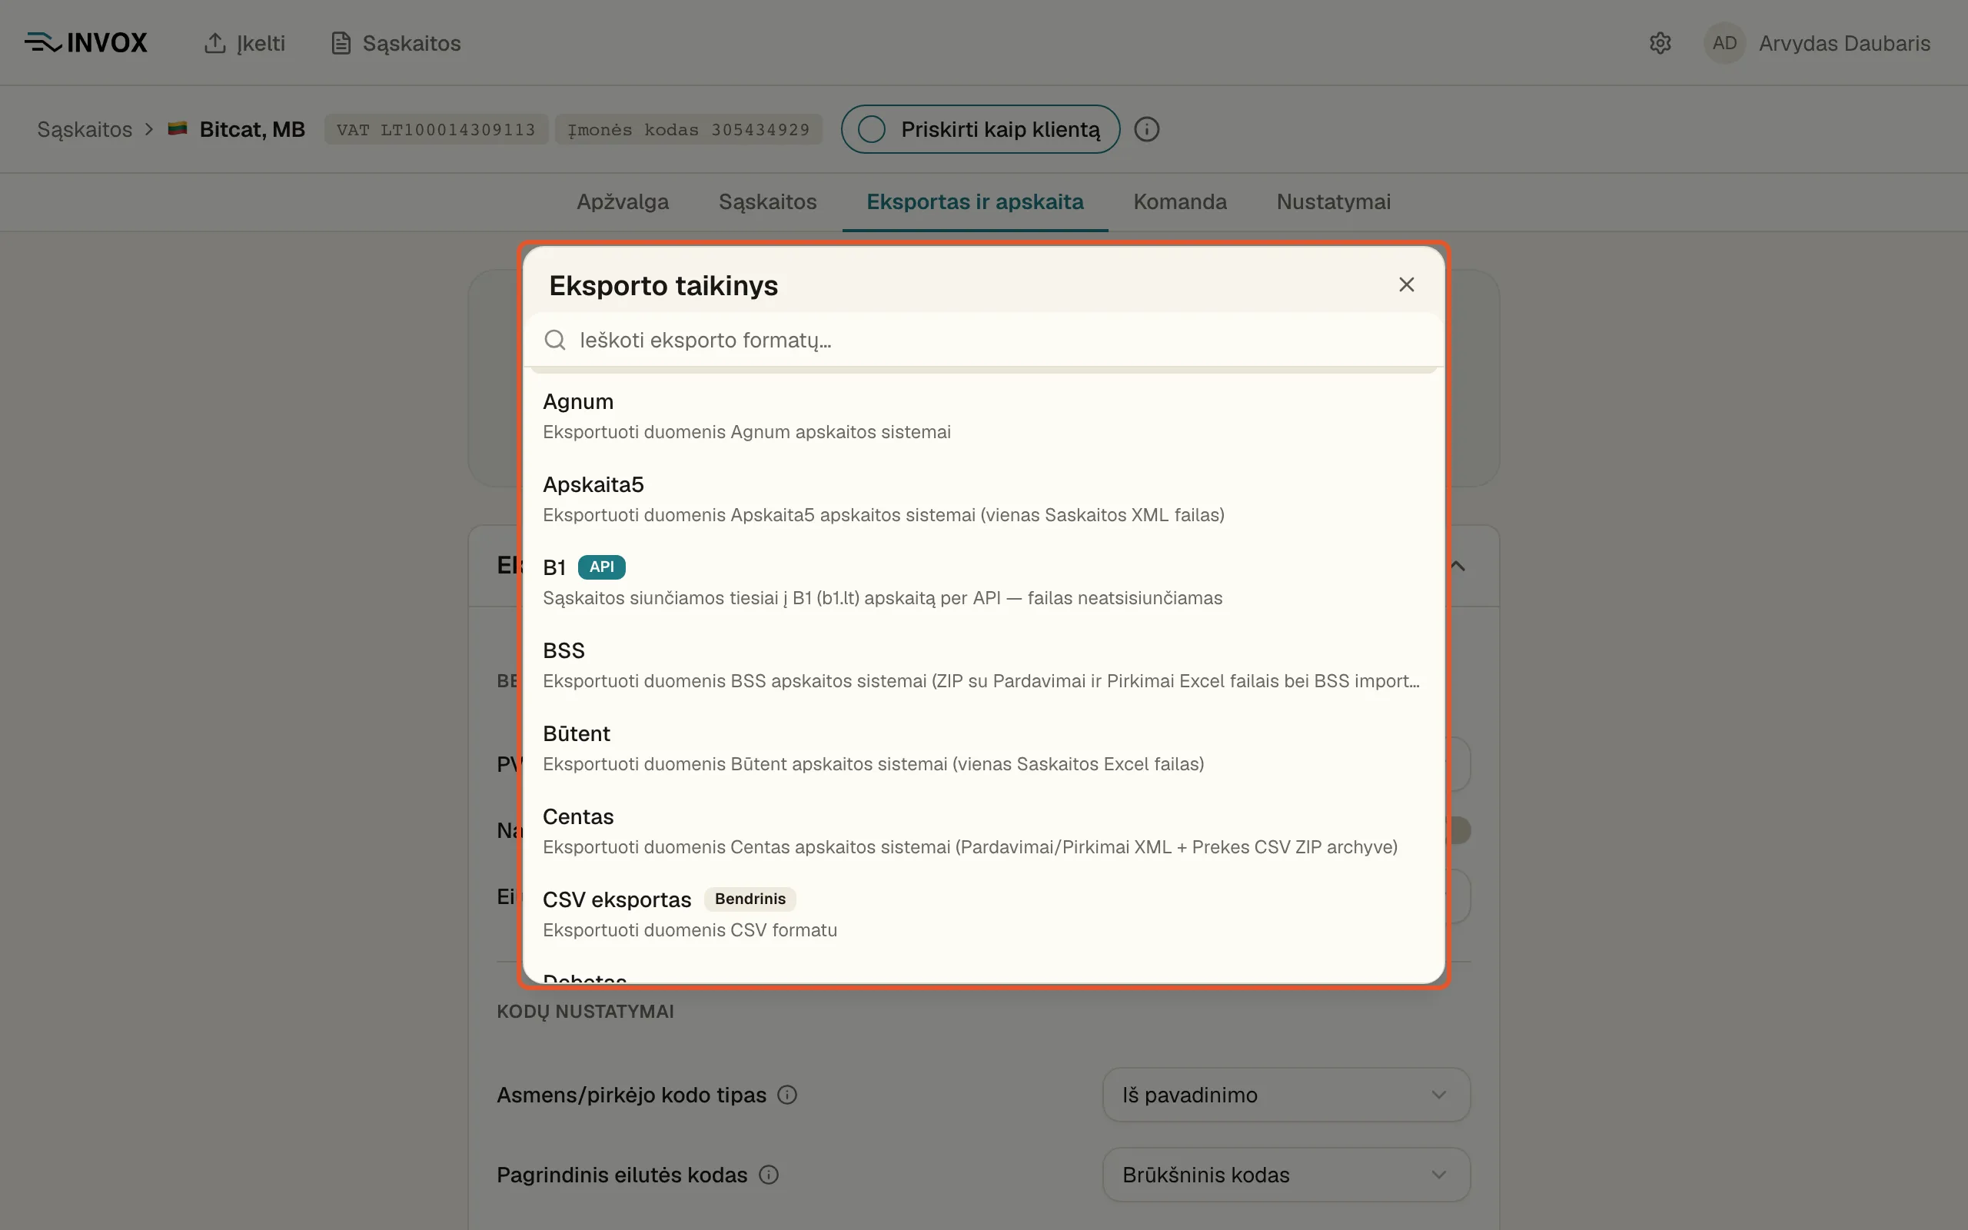Click the INVOX logo
Viewport: 1968px width, 1230px height.
86,43
